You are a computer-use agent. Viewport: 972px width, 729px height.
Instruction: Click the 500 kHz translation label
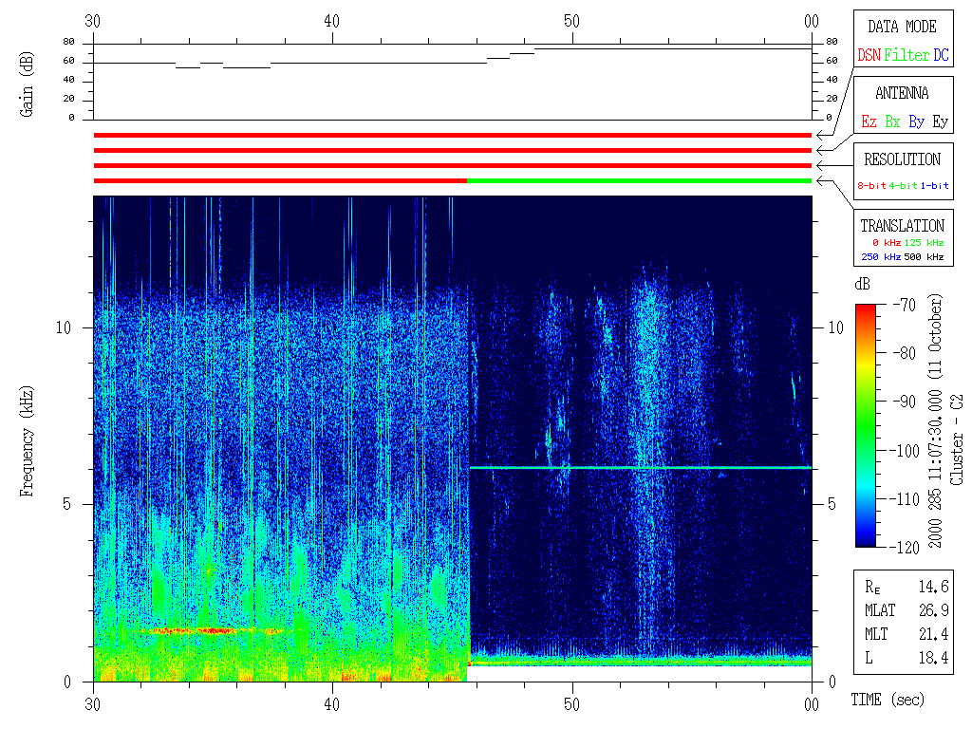pos(924,257)
